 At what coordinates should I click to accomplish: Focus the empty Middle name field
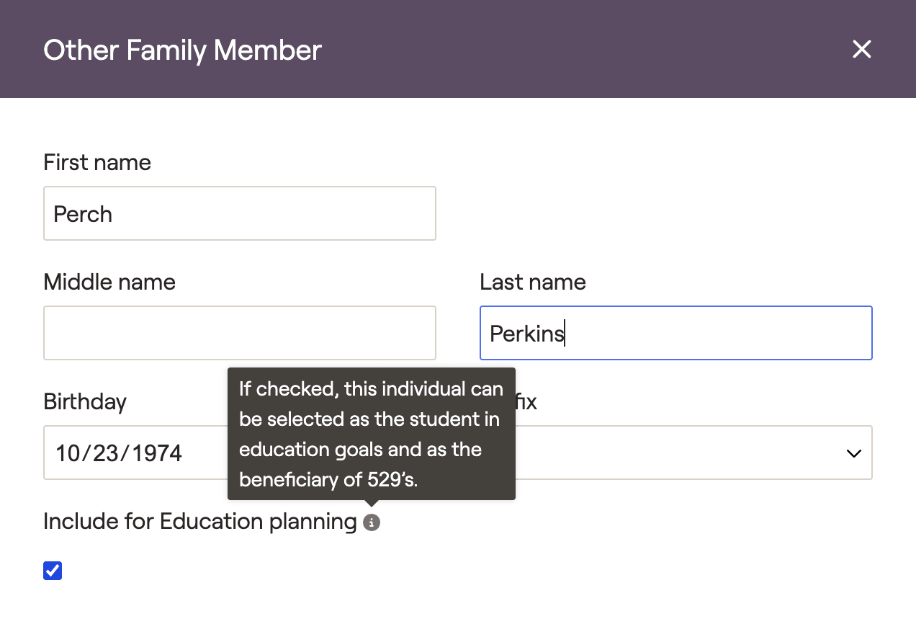click(x=239, y=333)
